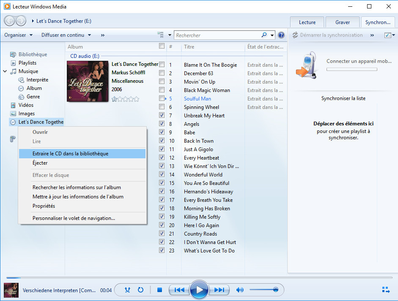Screen dimensions: 398x301
Task: Click the other libraries icon in sidebar
Action: pyautogui.click(x=13, y=139)
